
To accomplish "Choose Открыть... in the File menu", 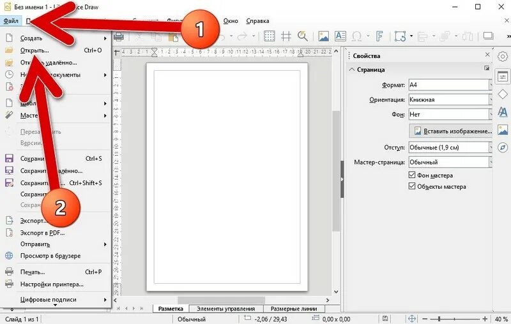I will 56,50.
